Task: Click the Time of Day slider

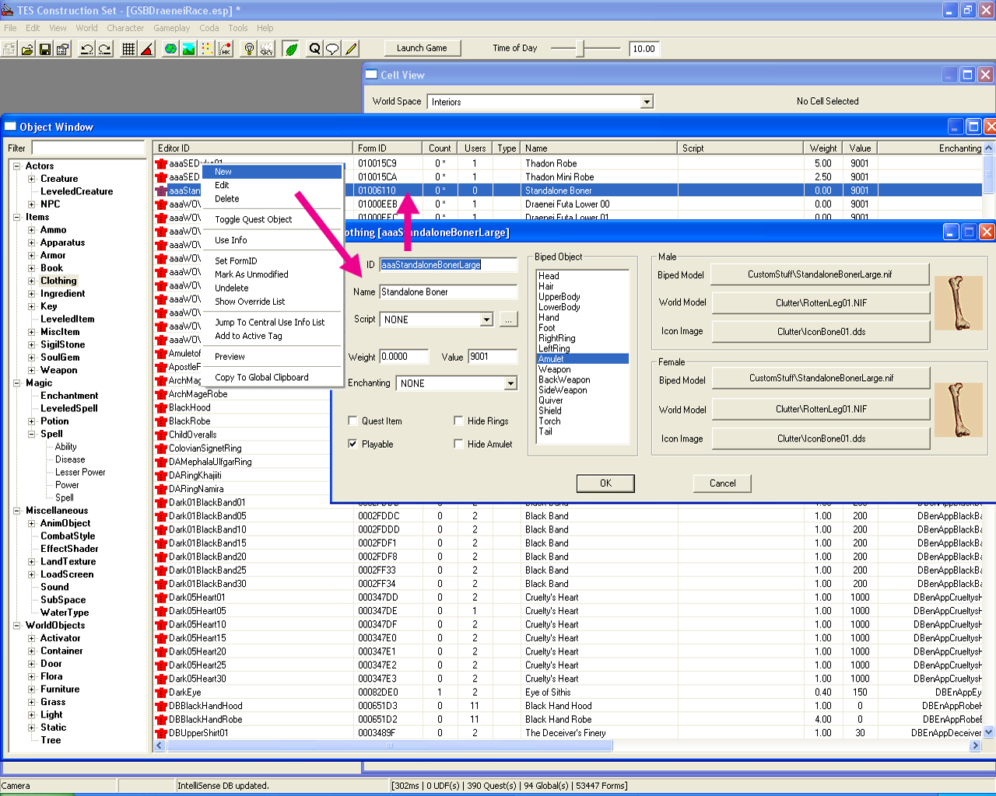Action: pyautogui.click(x=580, y=48)
